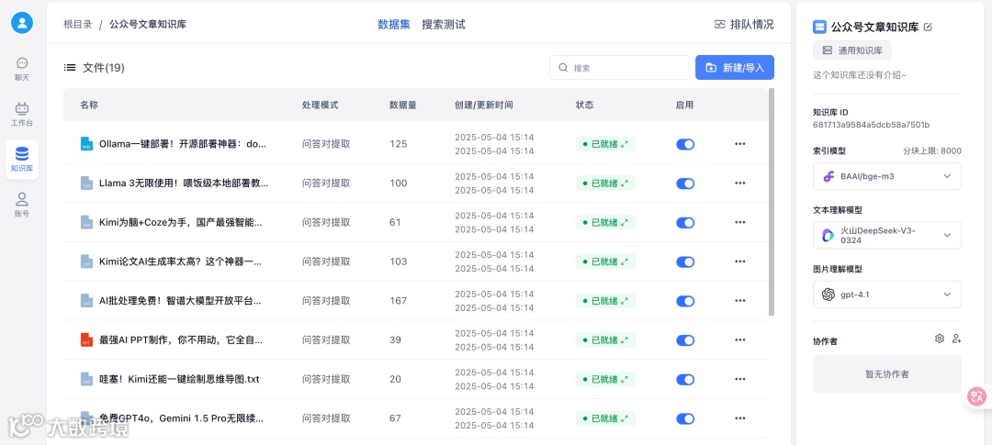Click the 创建/更新时间 column header

tap(483, 105)
